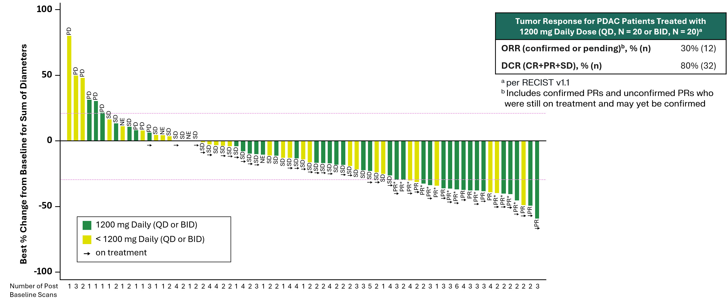Click the green Tumor Response table header
Screen dimensions: 727x298
(x=610, y=26)
